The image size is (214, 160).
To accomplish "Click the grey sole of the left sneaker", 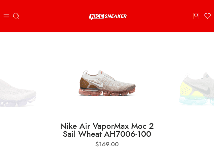I will (17, 102).
